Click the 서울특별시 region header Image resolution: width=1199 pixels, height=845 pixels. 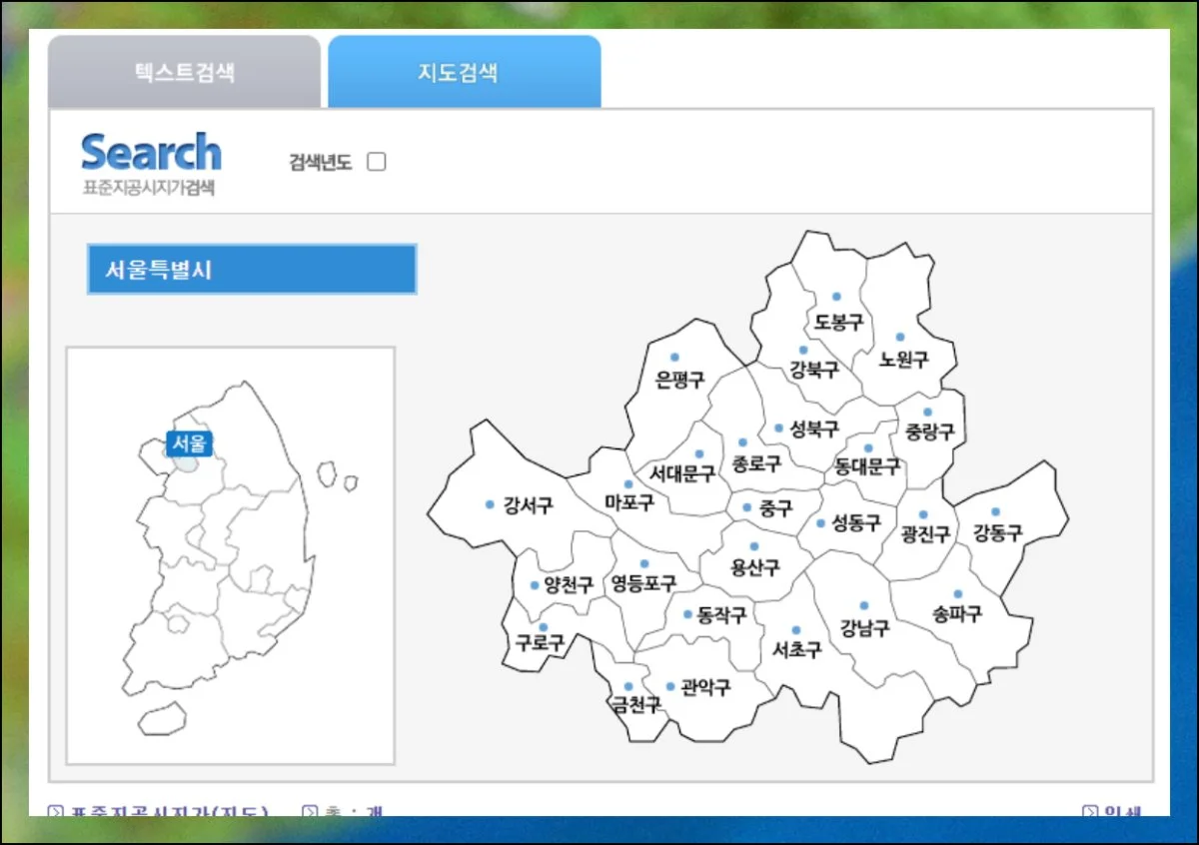tap(252, 270)
